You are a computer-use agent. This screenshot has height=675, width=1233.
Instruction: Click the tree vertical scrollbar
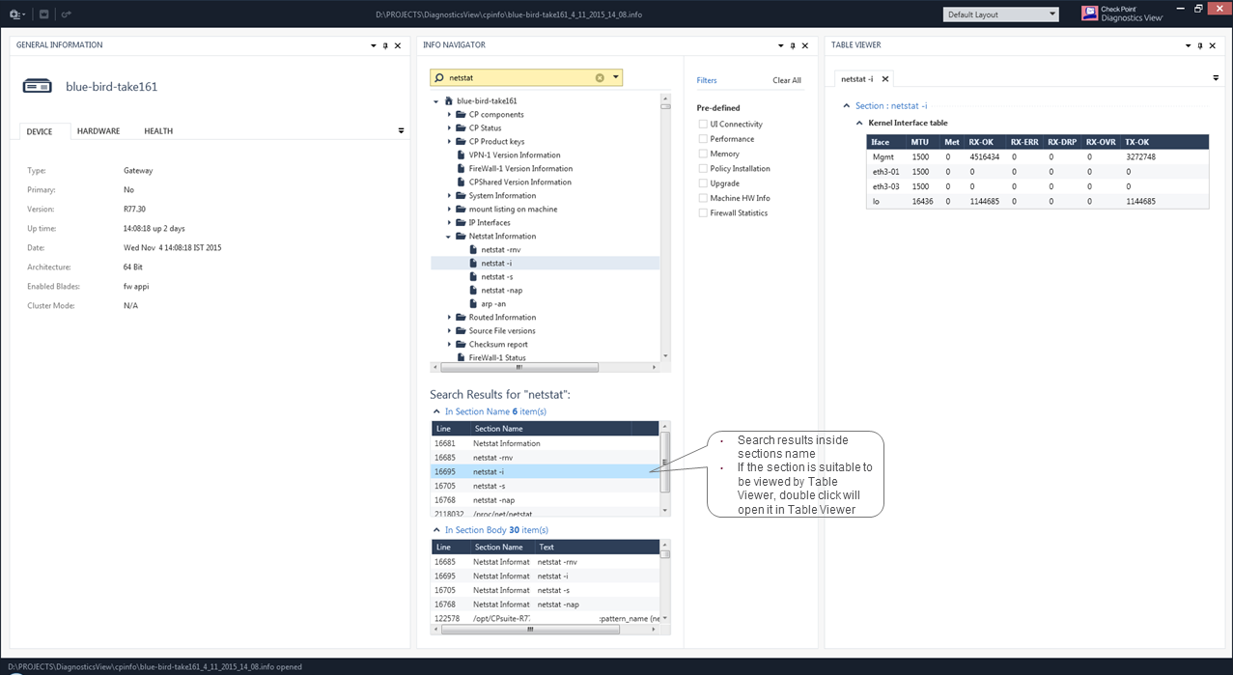point(665,228)
